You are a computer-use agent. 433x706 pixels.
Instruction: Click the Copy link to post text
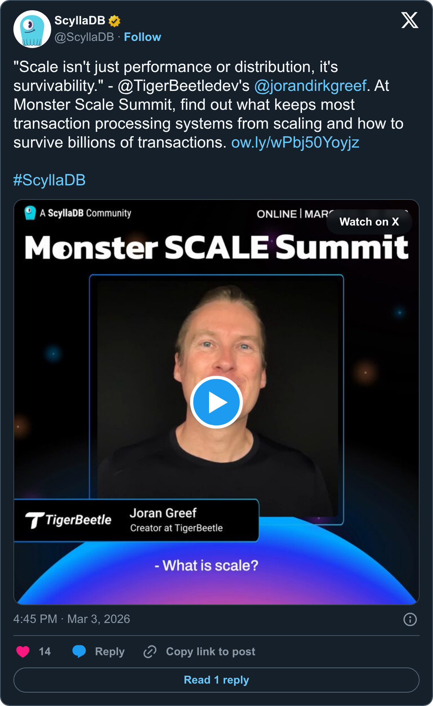coord(211,652)
